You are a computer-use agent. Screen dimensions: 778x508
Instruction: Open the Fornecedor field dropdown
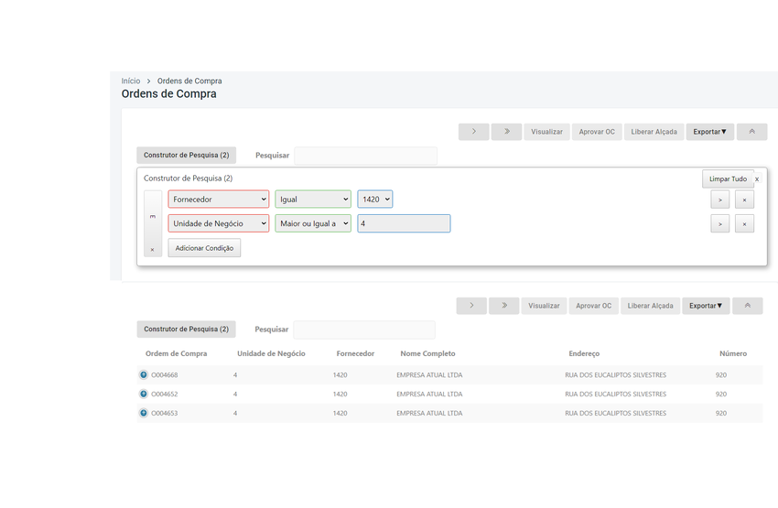pyautogui.click(x=219, y=200)
